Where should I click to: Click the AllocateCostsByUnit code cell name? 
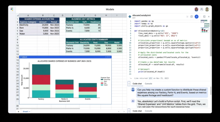(141, 16)
